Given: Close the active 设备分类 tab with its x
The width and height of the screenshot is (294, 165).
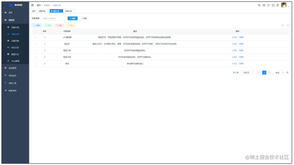Looking at the screenshot, I should point(61,11).
